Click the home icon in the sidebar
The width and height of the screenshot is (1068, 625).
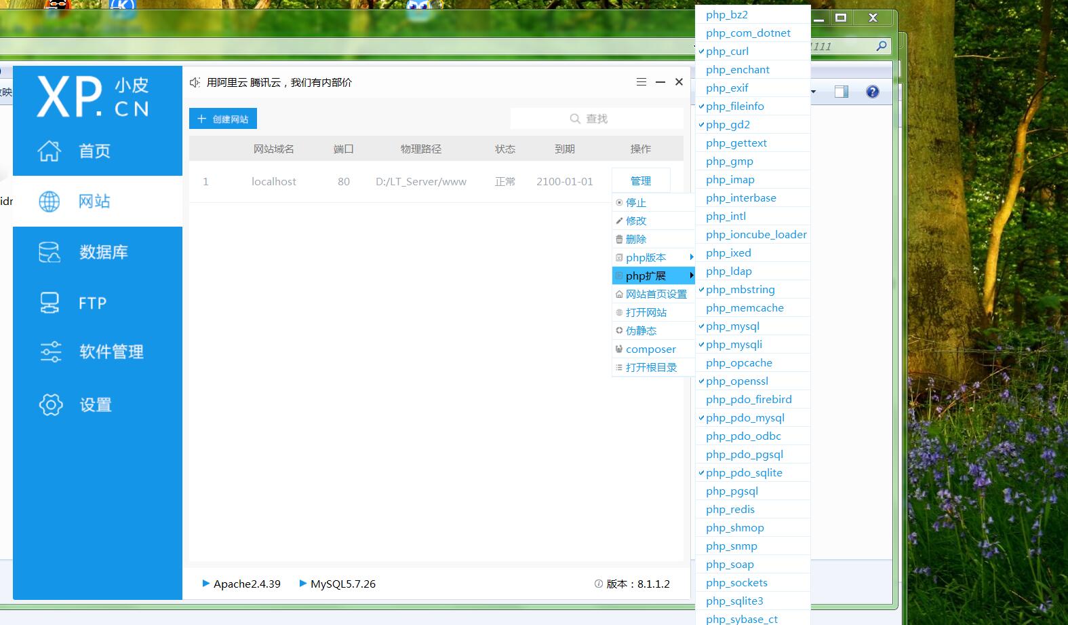click(49, 151)
